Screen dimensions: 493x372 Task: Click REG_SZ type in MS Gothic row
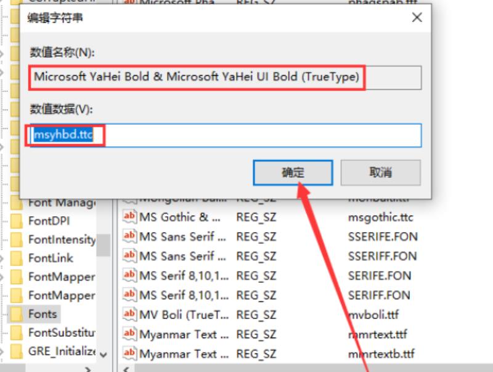coord(256,217)
